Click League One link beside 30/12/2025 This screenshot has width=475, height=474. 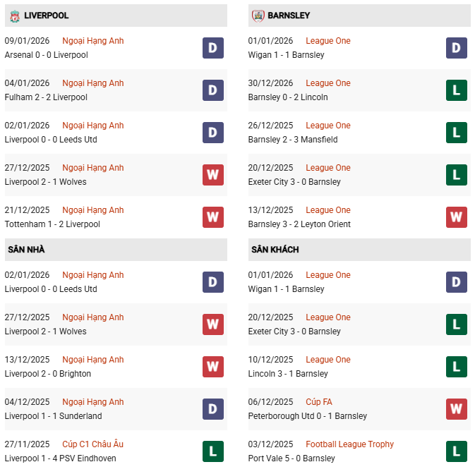click(x=328, y=83)
